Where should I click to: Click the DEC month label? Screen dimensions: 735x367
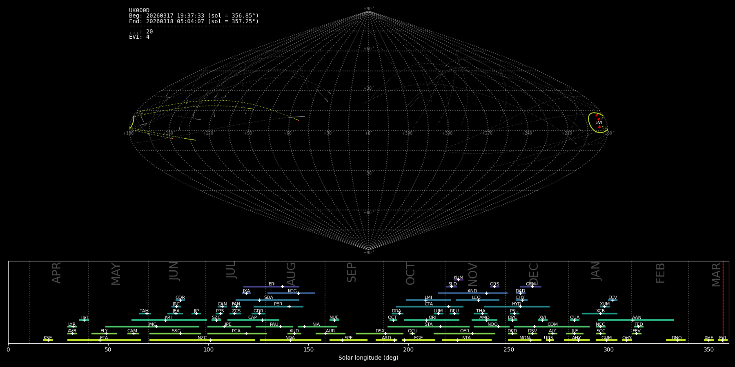click(534, 274)
